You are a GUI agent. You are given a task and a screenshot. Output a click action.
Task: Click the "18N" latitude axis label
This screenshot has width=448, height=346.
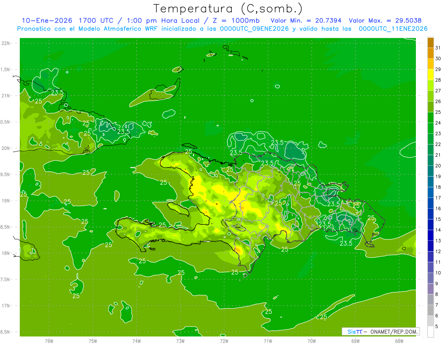click(x=5, y=253)
